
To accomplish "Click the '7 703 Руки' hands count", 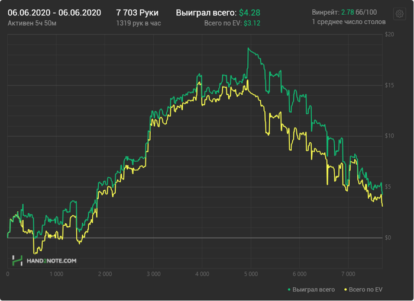I will (137, 12).
